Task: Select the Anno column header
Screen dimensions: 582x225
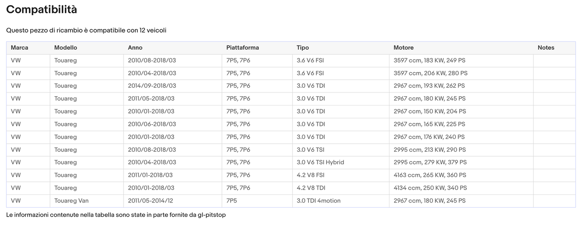Action: (135, 47)
